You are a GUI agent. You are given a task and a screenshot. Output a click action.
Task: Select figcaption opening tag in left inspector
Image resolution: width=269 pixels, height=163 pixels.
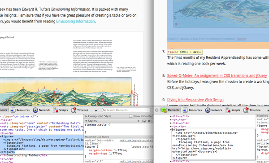click(x=13, y=143)
